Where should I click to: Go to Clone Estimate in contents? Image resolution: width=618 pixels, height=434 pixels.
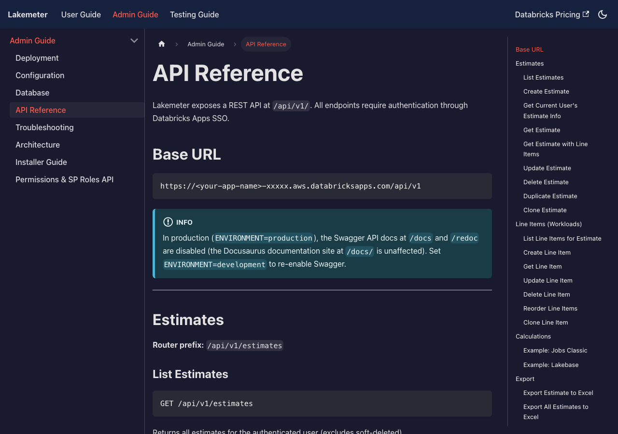coord(545,210)
